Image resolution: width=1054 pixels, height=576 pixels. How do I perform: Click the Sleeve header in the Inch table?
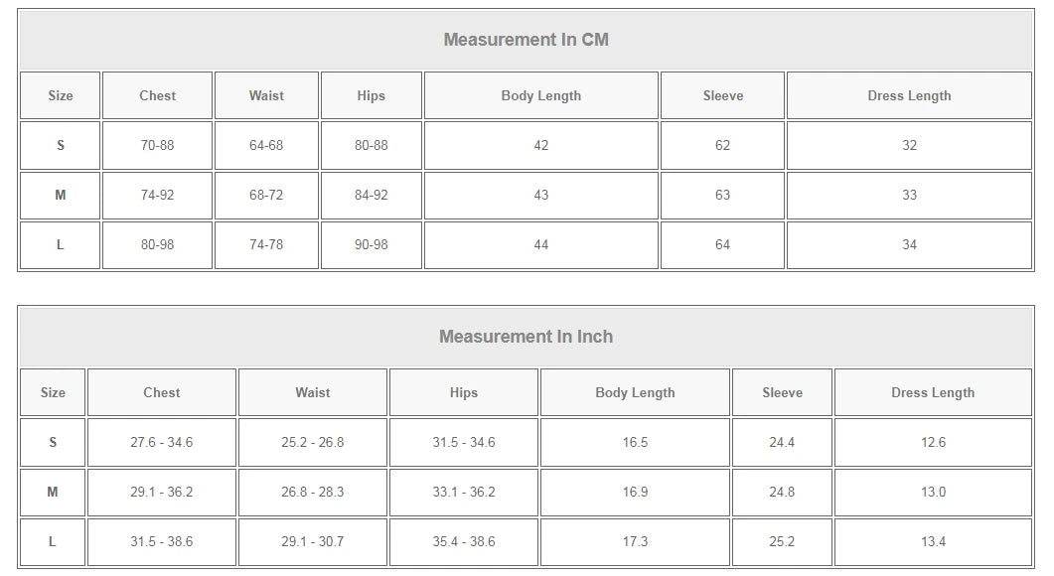pyautogui.click(x=782, y=392)
